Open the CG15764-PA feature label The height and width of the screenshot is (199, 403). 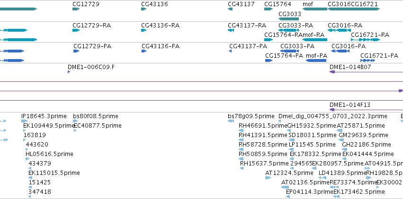tap(284, 56)
